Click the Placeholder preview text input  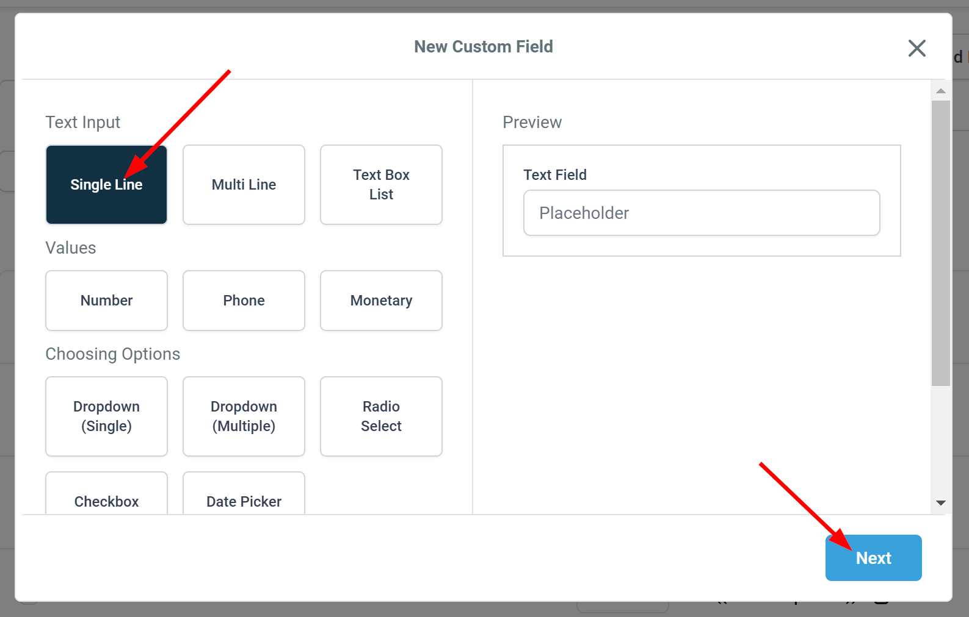[x=701, y=213]
